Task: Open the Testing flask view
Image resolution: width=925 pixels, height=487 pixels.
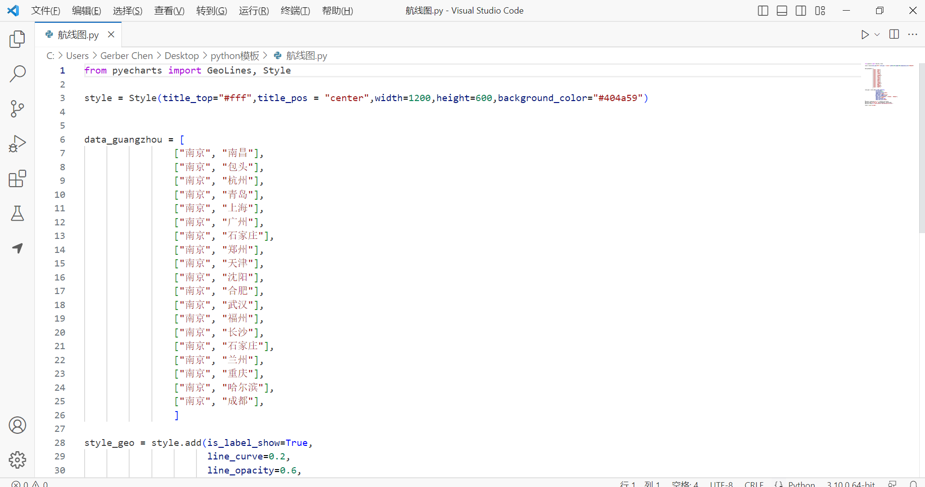Action: pos(17,213)
